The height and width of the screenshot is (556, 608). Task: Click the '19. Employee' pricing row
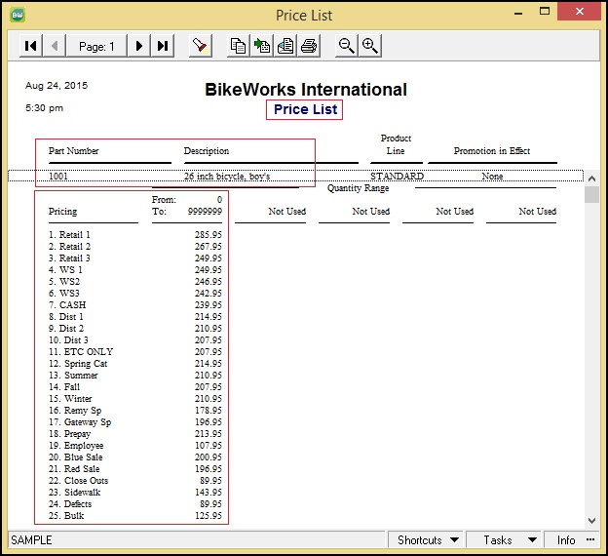134,446
